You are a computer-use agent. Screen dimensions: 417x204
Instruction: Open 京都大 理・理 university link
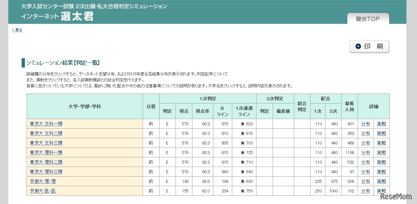(43, 182)
